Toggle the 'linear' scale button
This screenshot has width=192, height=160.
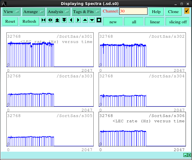(155, 22)
